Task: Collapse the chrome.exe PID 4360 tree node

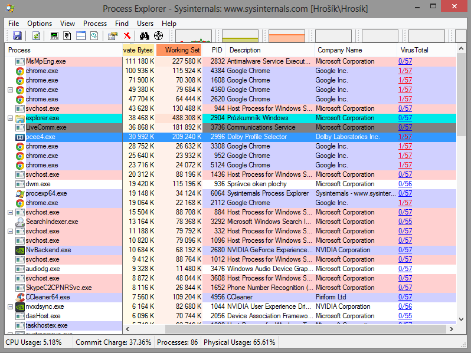Action: 10,90
